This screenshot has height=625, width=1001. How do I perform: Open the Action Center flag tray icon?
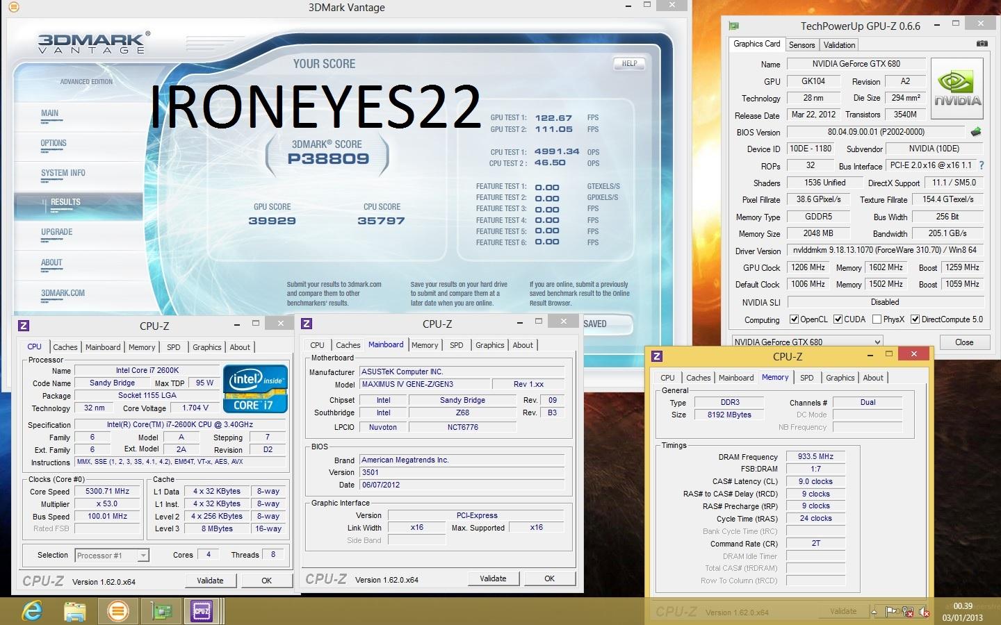(890, 612)
